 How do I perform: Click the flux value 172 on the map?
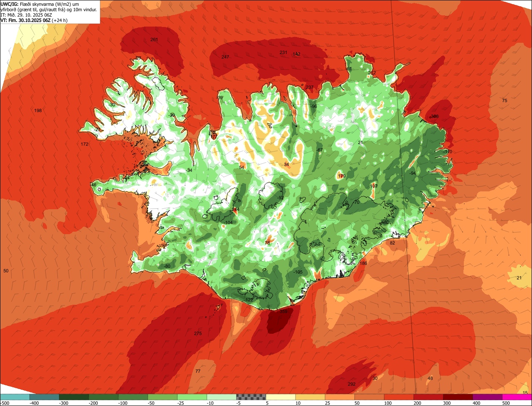click(84, 144)
